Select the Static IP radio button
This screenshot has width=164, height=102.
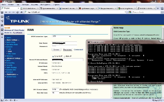click(x=65, y=56)
